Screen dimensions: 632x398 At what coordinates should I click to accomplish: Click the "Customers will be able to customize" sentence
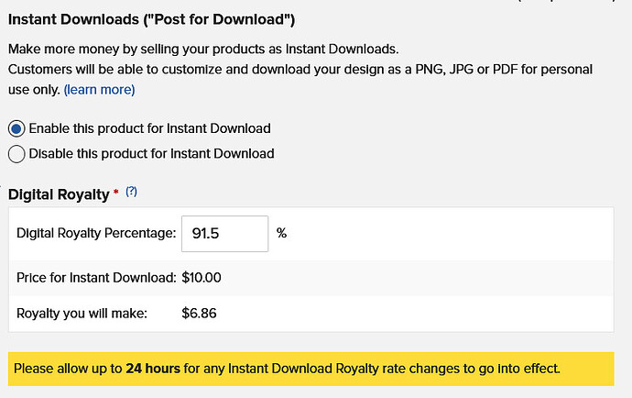(300, 79)
